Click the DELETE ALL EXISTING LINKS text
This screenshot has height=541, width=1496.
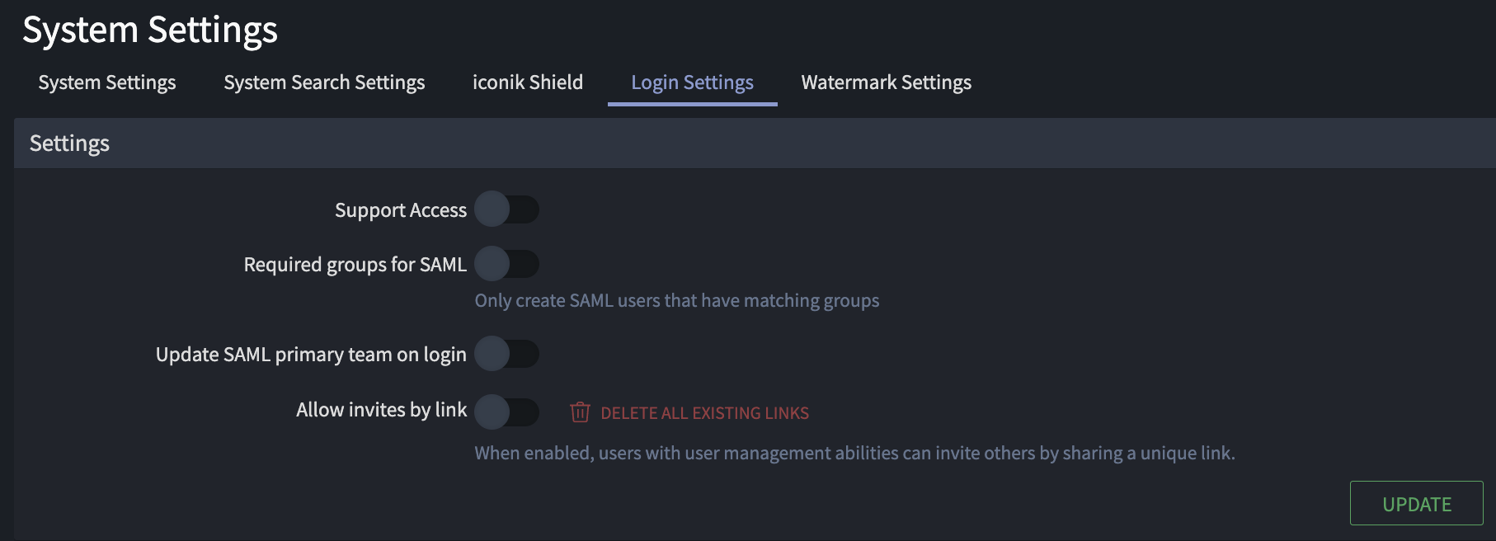click(x=704, y=413)
